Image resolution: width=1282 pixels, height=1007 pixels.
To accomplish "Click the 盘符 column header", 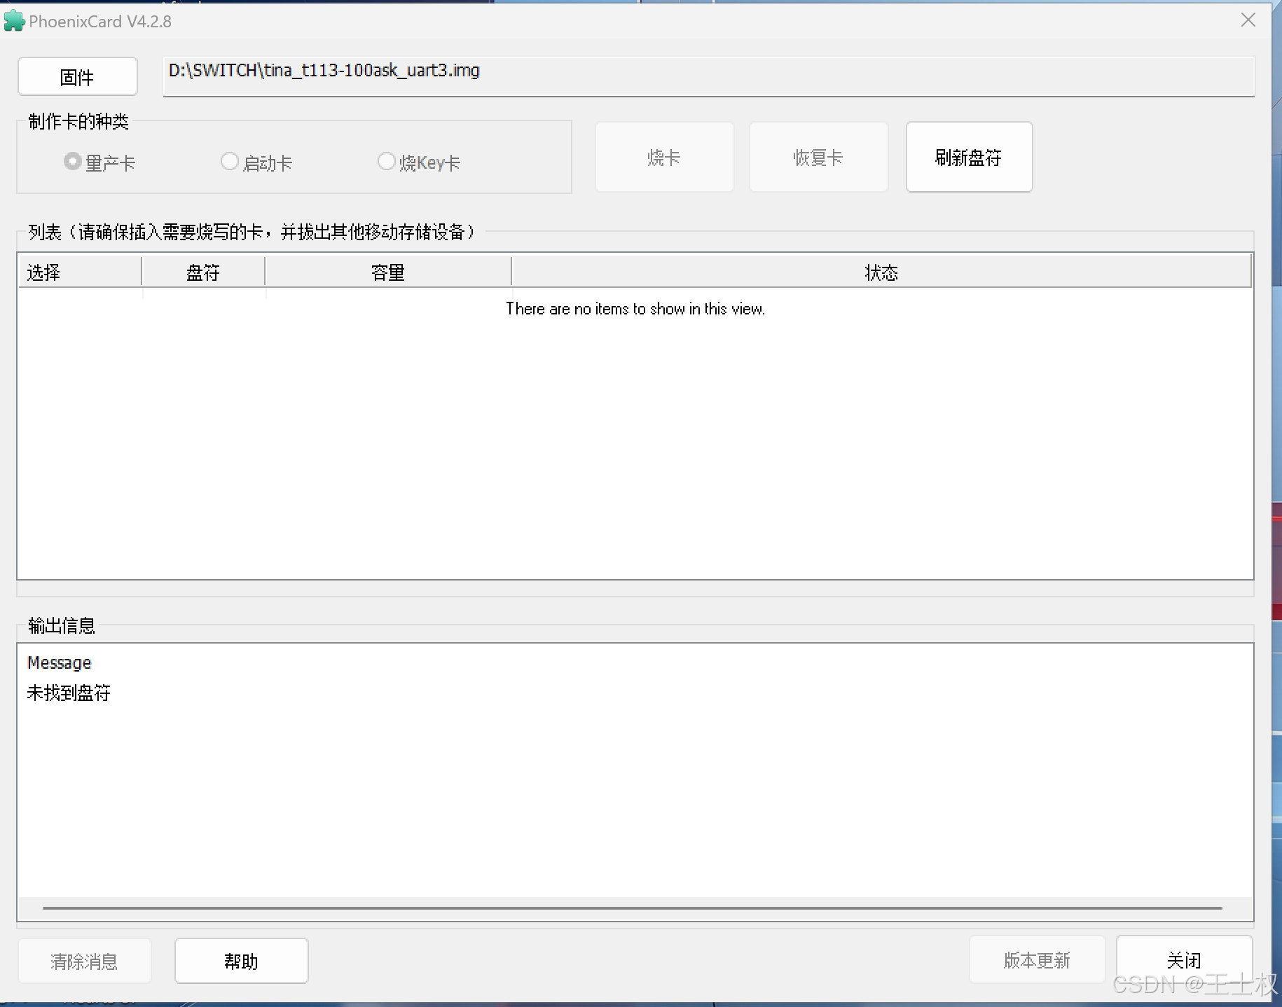I will pyautogui.click(x=202, y=272).
